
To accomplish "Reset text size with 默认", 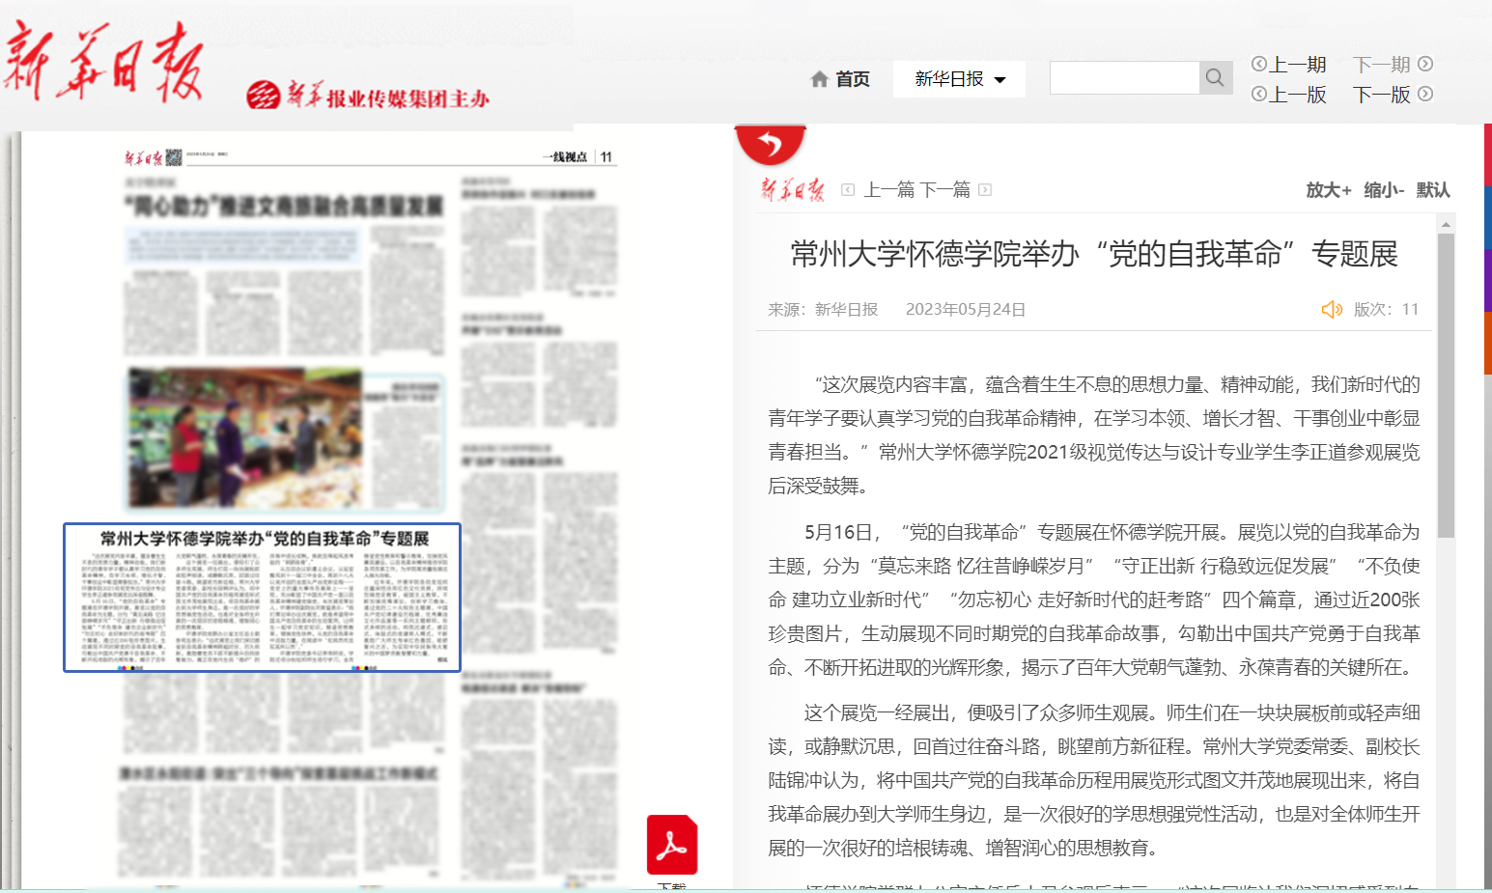I will click(x=1433, y=190).
